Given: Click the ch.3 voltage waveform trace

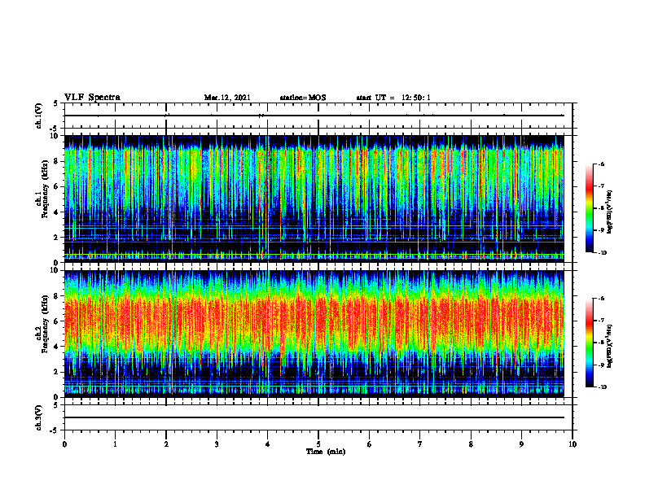Looking at the screenshot, I should pos(314,417).
